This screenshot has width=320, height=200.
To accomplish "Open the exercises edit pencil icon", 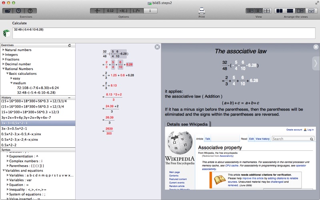I will pos(8,11).
